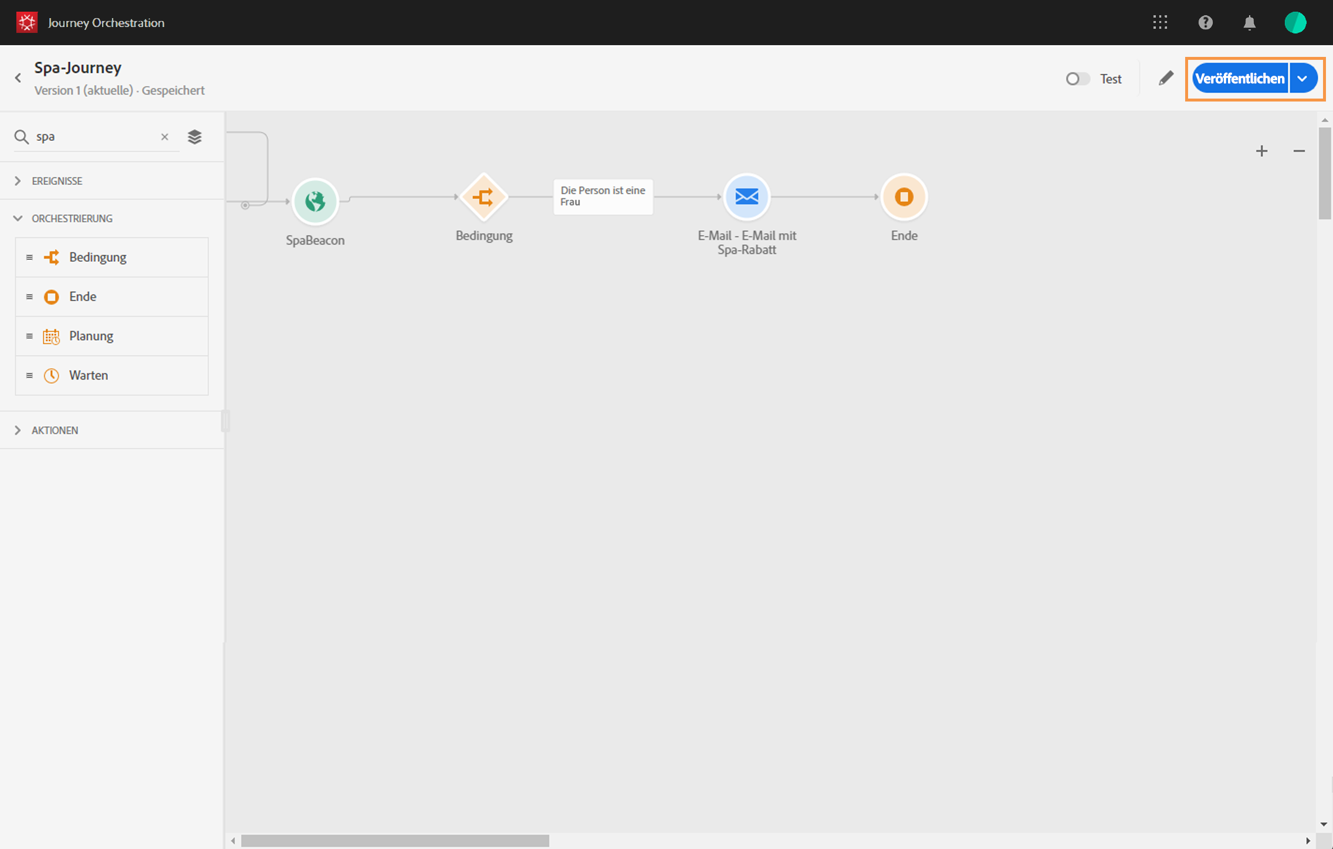Expand the Aktionen section
Screen dimensions: 1333x849
(18, 430)
